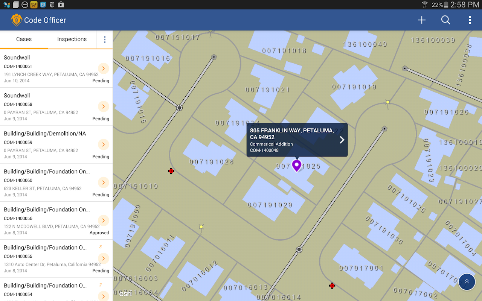Tap parcel label 136100040 on map
This screenshot has width=482, height=301.
[365, 44]
